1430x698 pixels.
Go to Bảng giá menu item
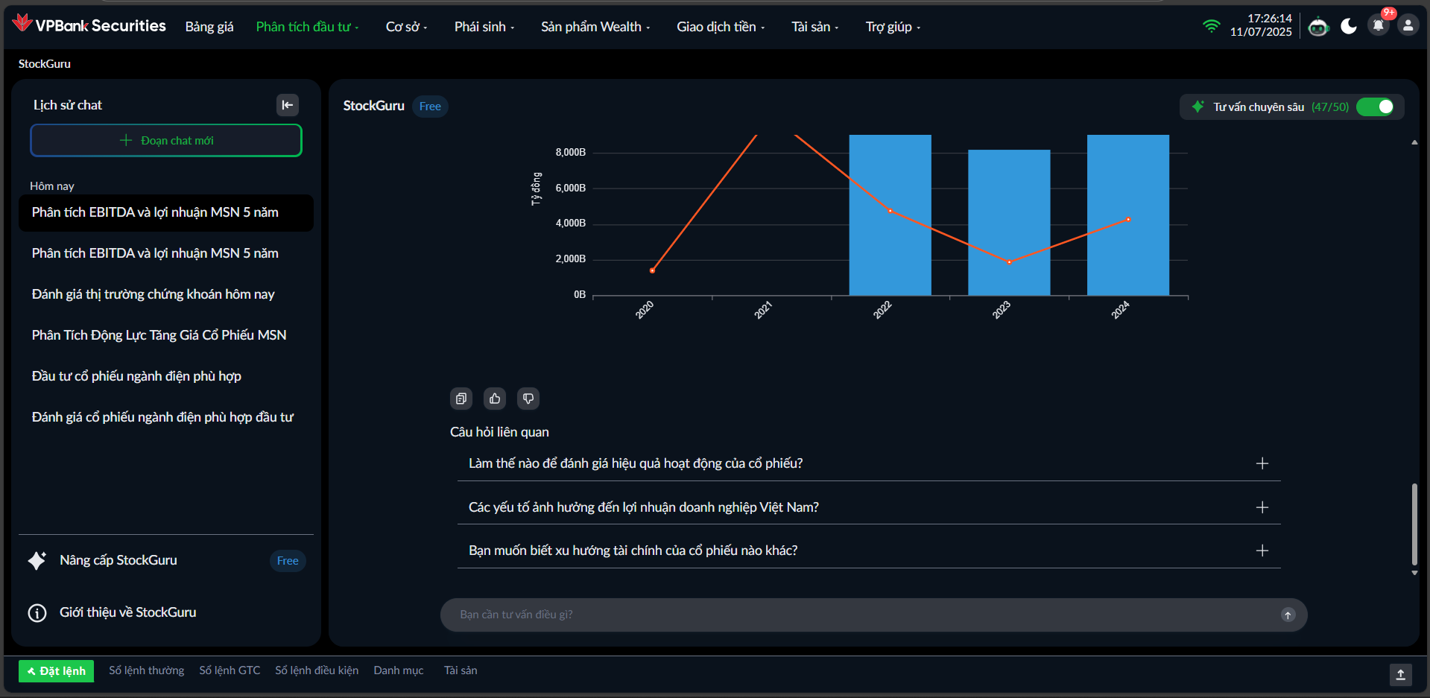tap(209, 27)
